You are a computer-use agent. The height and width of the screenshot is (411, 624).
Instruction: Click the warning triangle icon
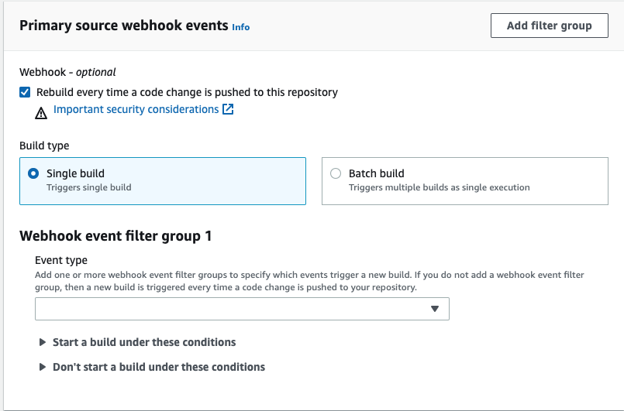click(x=40, y=113)
